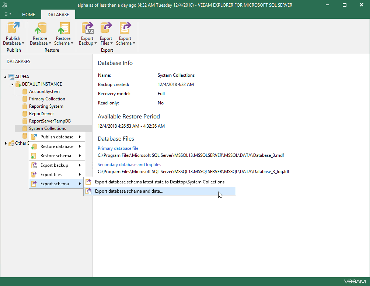Select the System Collections database
Screen dimensions: 370x286
(48, 128)
